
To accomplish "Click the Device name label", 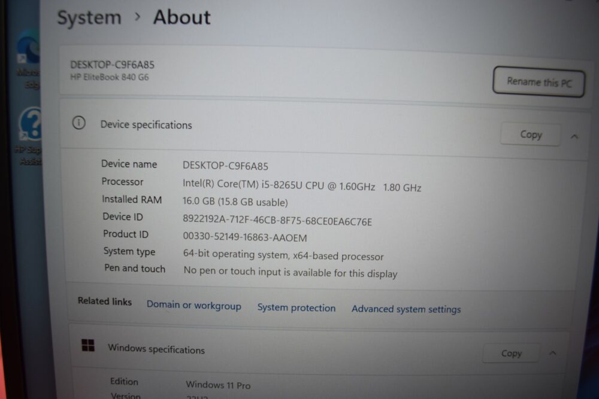I will [129, 164].
